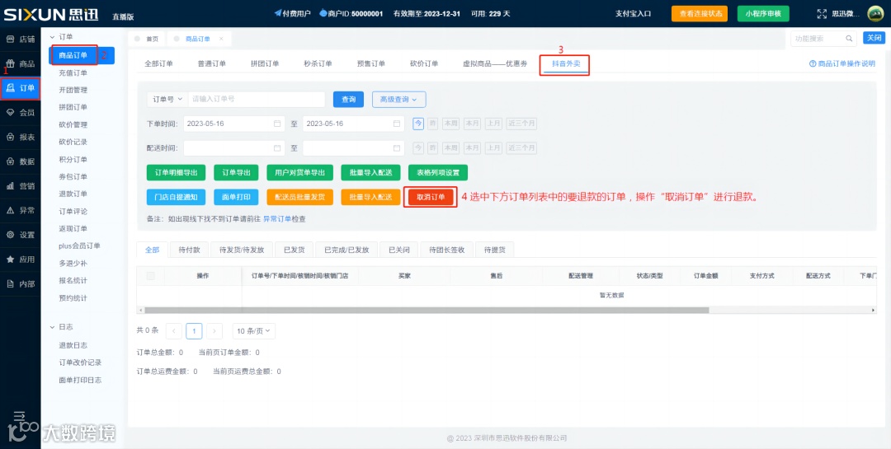Open the 营销 sidebar section
Screen dimensions: 891x449
pos(21,185)
